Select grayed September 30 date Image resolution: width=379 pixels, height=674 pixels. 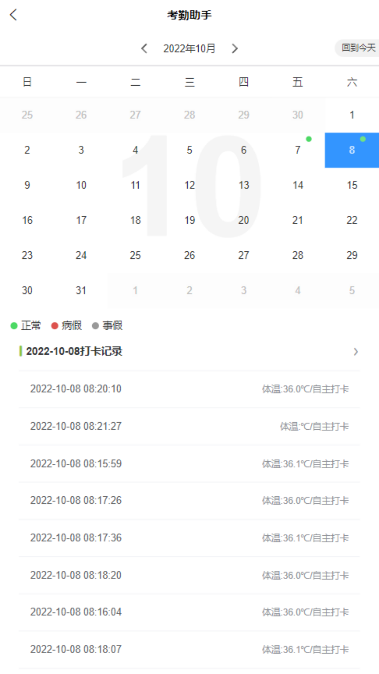[x=298, y=115]
